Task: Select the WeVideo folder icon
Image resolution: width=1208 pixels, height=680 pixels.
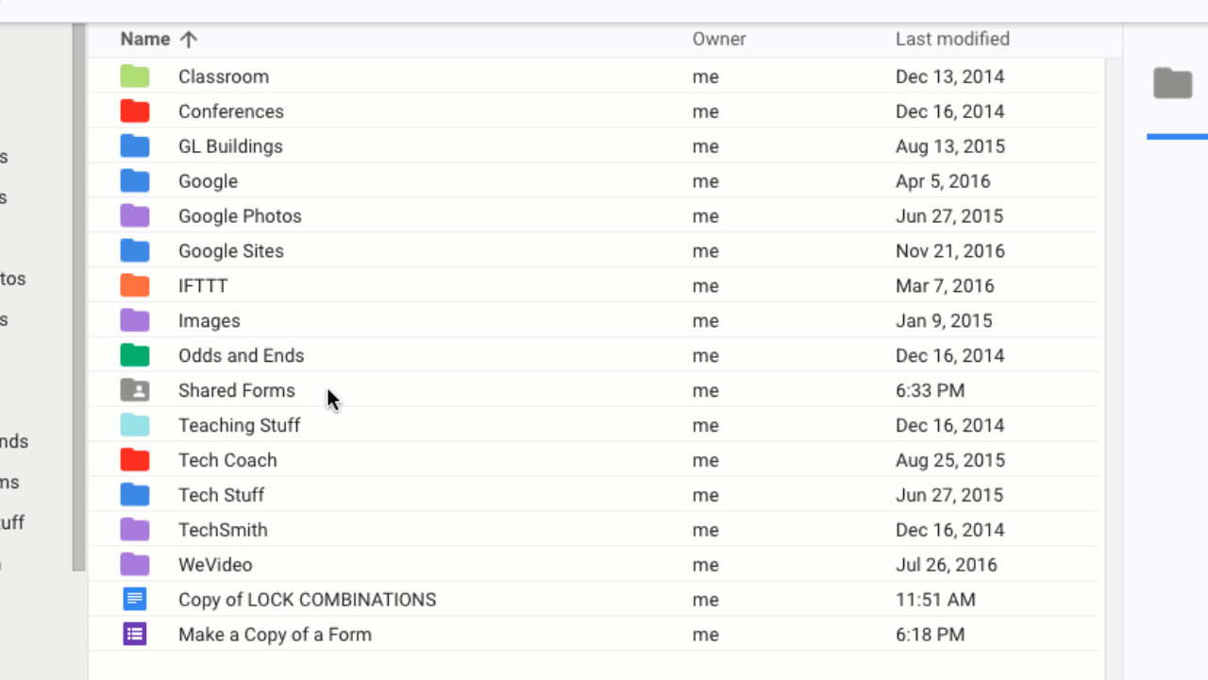Action: [135, 566]
